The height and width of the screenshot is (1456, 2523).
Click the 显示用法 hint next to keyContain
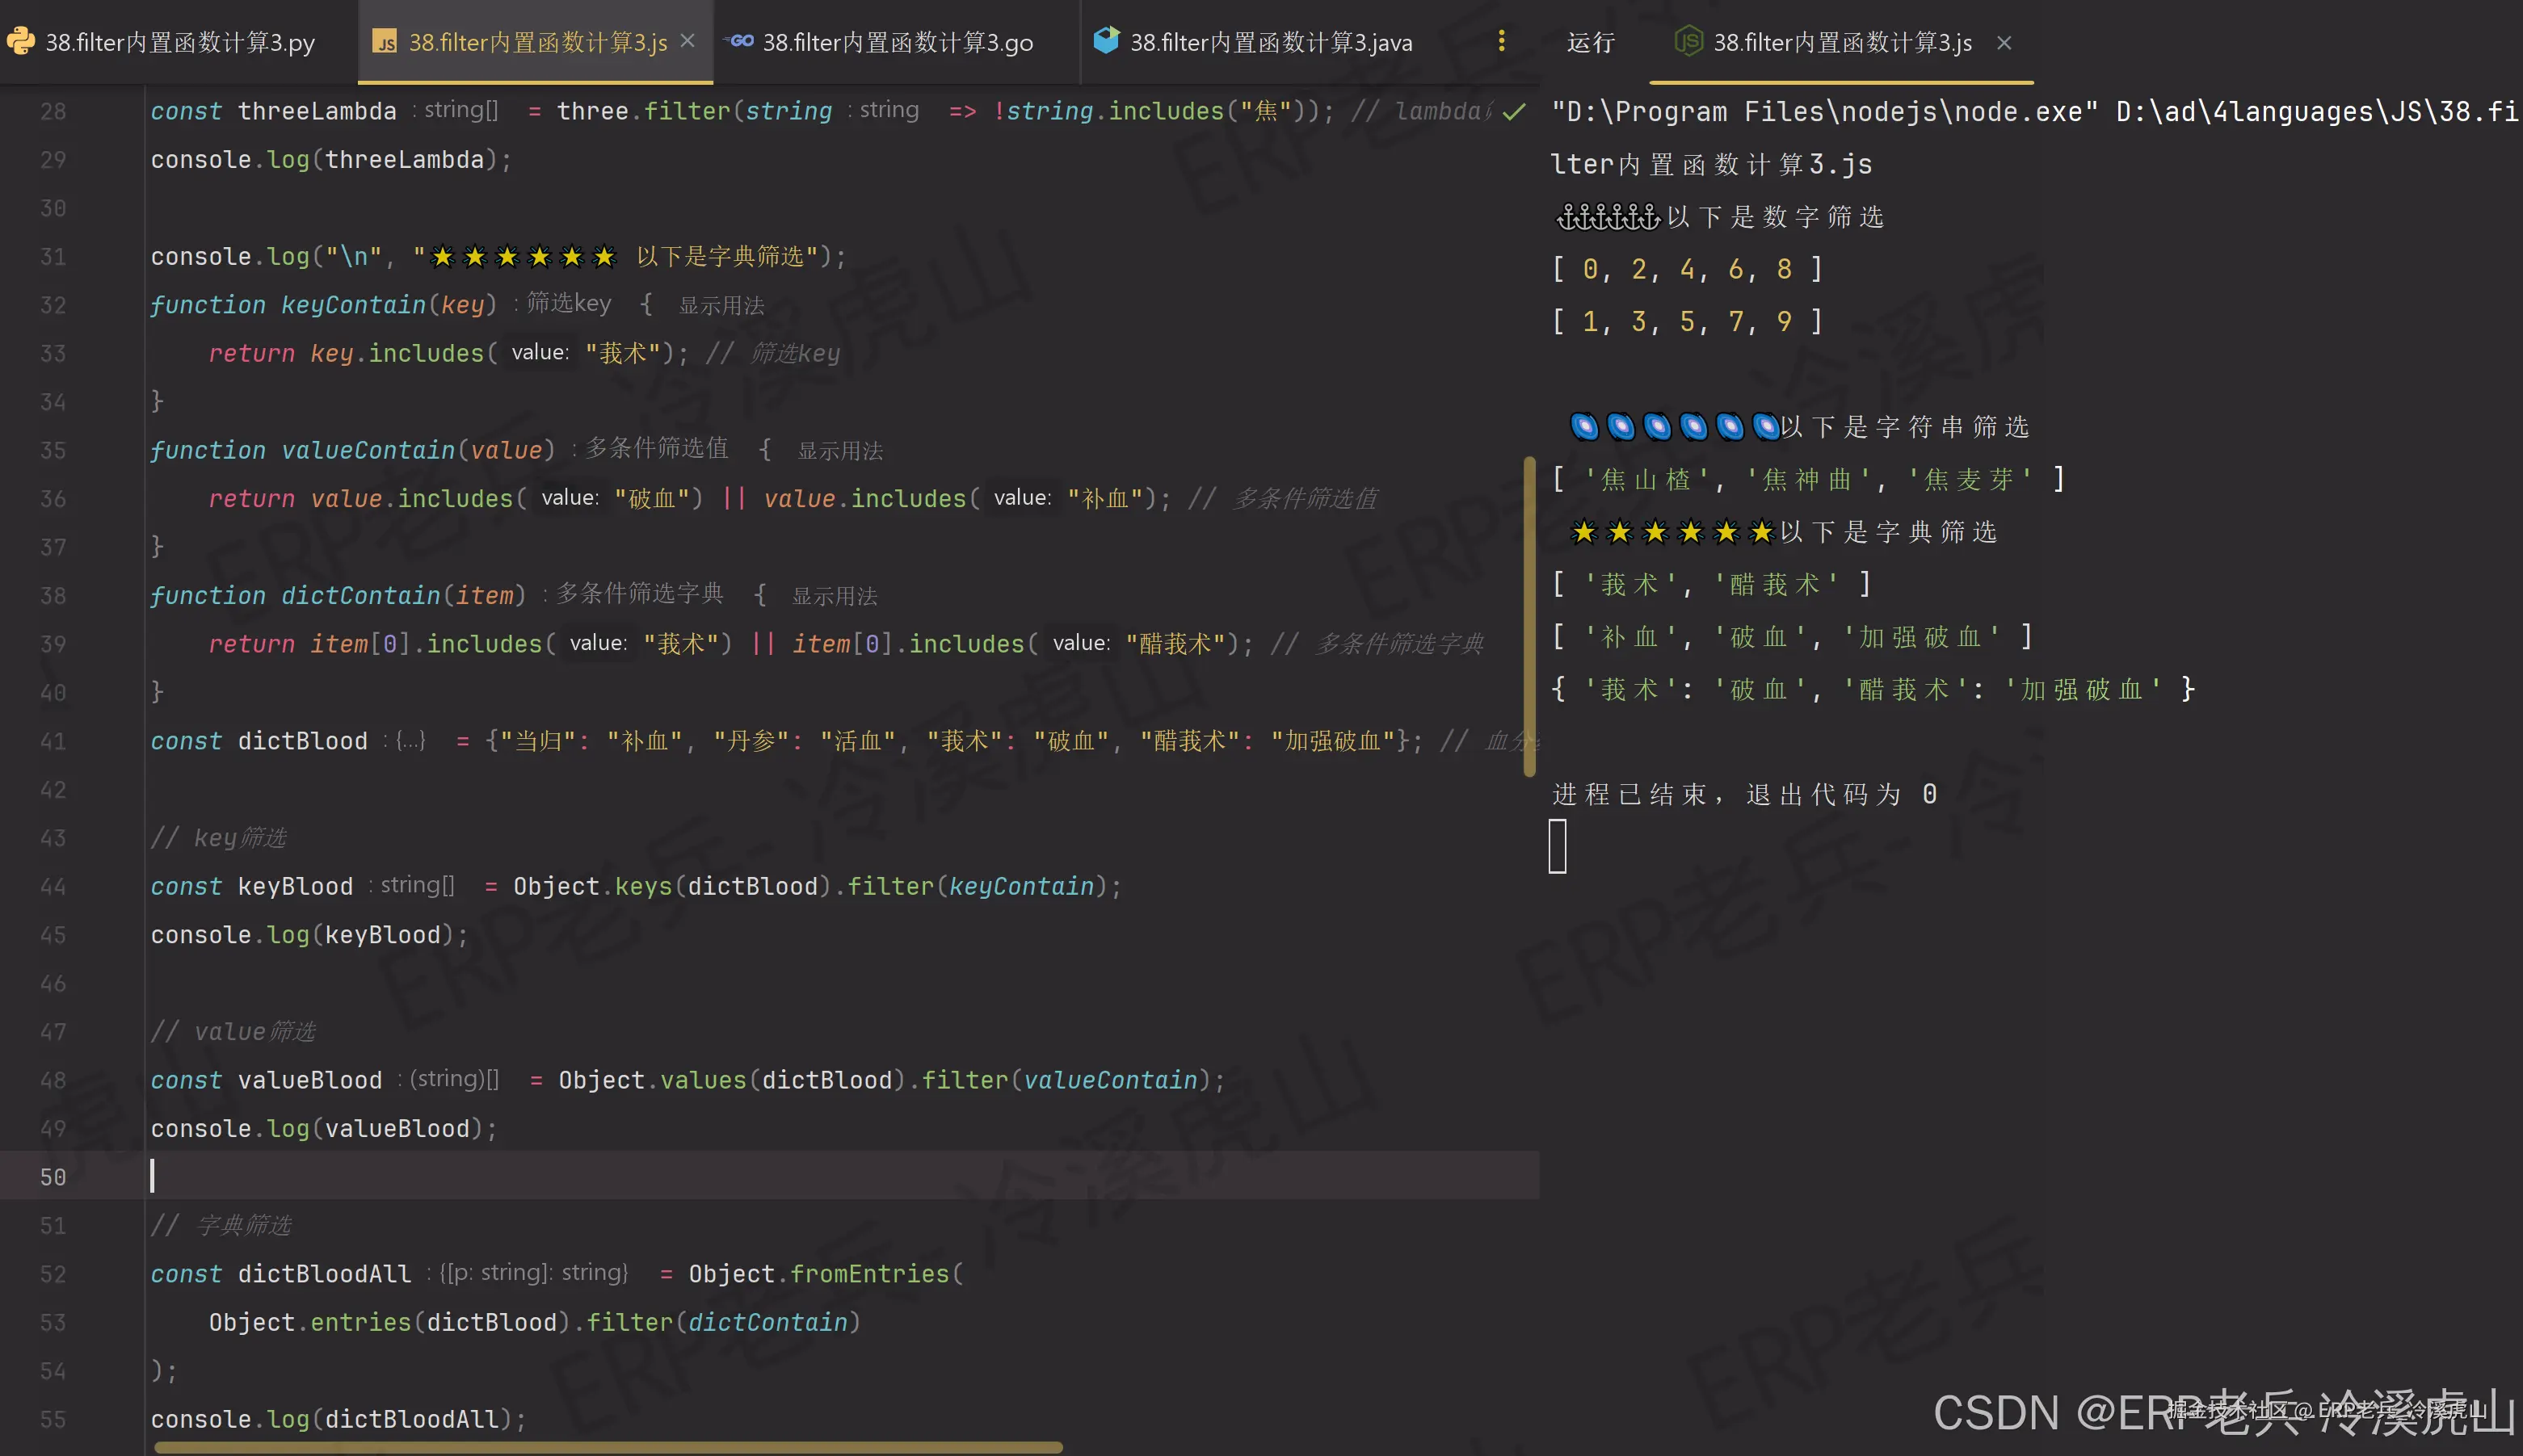[x=721, y=305]
